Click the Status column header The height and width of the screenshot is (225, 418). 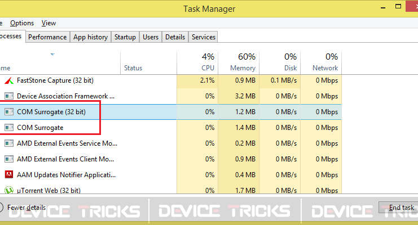(x=148, y=62)
